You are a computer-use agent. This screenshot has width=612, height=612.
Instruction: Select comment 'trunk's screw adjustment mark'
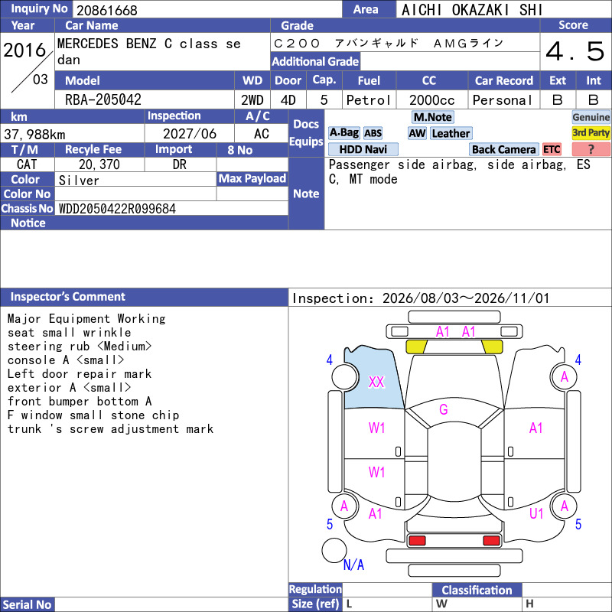click(110, 429)
